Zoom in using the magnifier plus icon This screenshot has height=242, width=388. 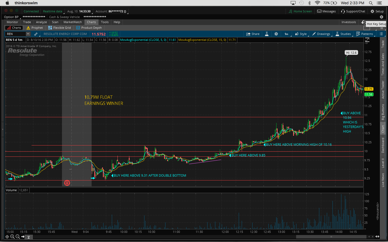(12, 237)
